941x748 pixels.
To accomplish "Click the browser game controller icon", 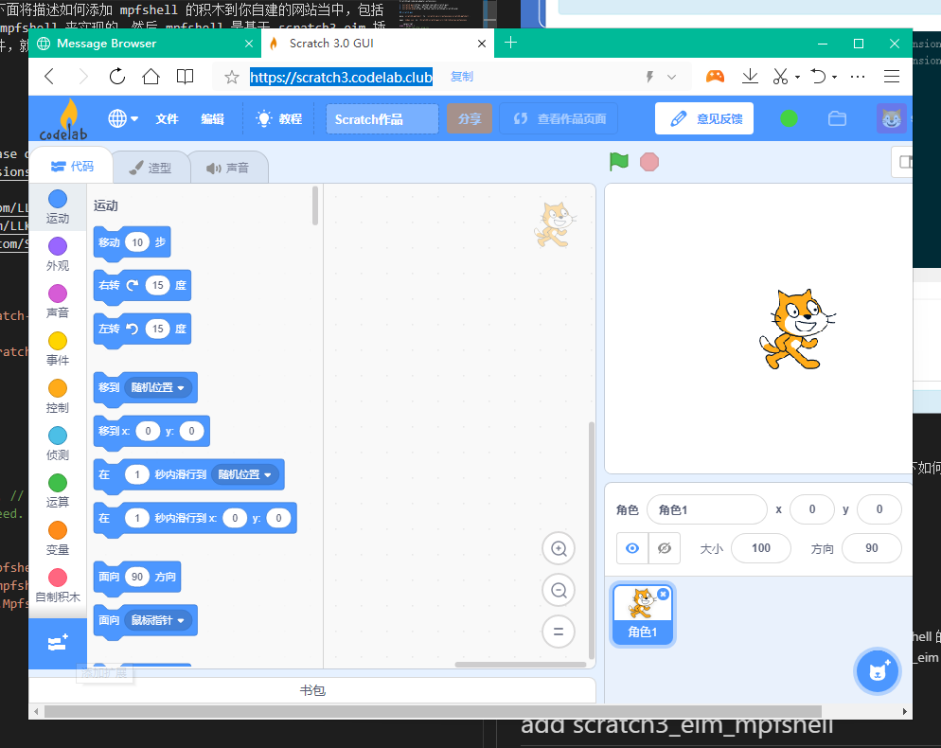I will pos(715,77).
